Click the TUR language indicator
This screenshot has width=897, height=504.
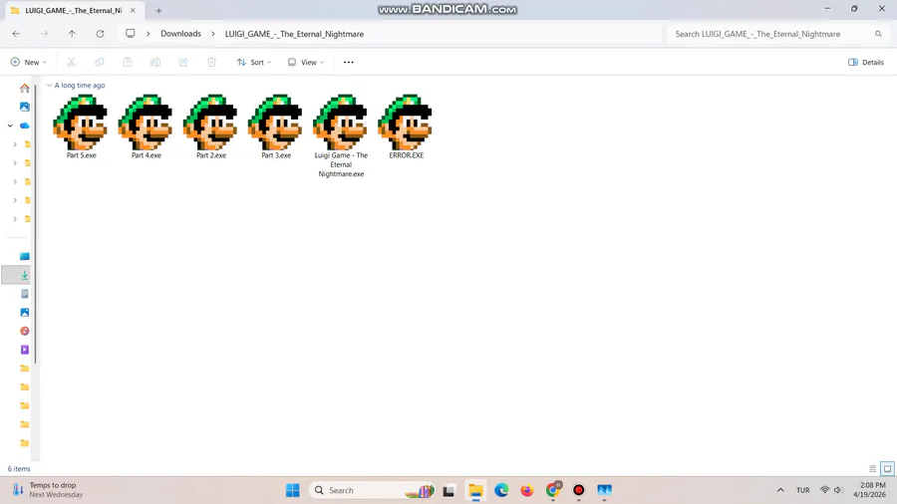tap(802, 490)
